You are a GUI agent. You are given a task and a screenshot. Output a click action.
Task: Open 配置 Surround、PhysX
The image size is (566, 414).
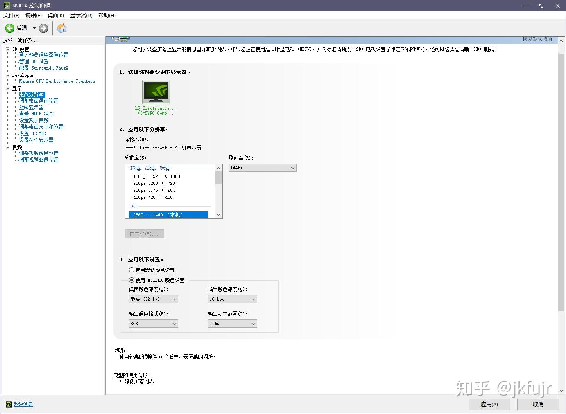click(43, 68)
